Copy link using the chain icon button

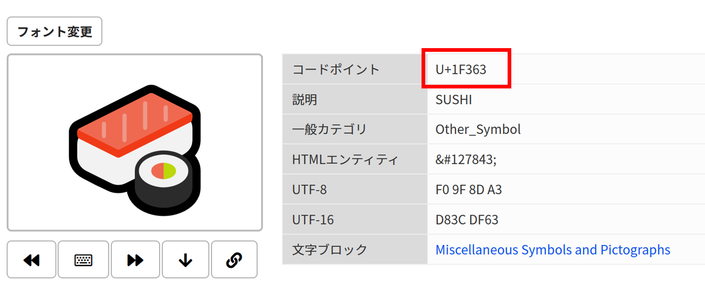click(x=234, y=260)
